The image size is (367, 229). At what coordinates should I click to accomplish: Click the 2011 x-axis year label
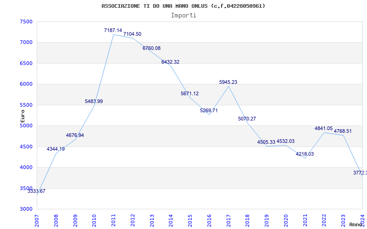pyautogui.click(x=113, y=221)
